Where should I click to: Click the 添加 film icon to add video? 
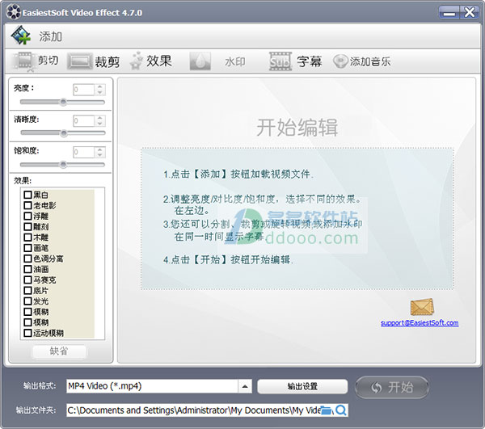(x=20, y=36)
